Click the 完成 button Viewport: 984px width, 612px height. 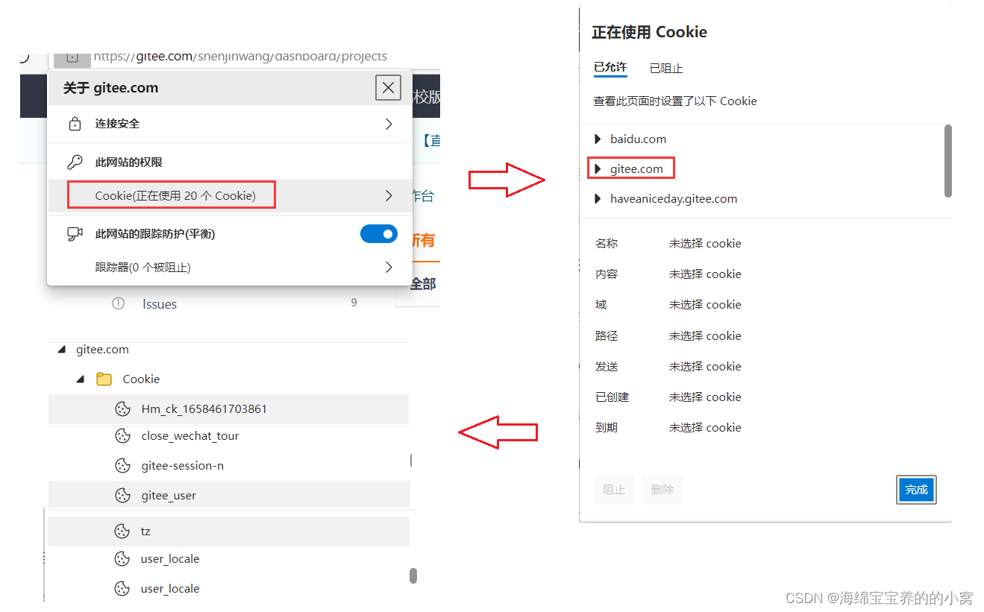(x=916, y=490)
